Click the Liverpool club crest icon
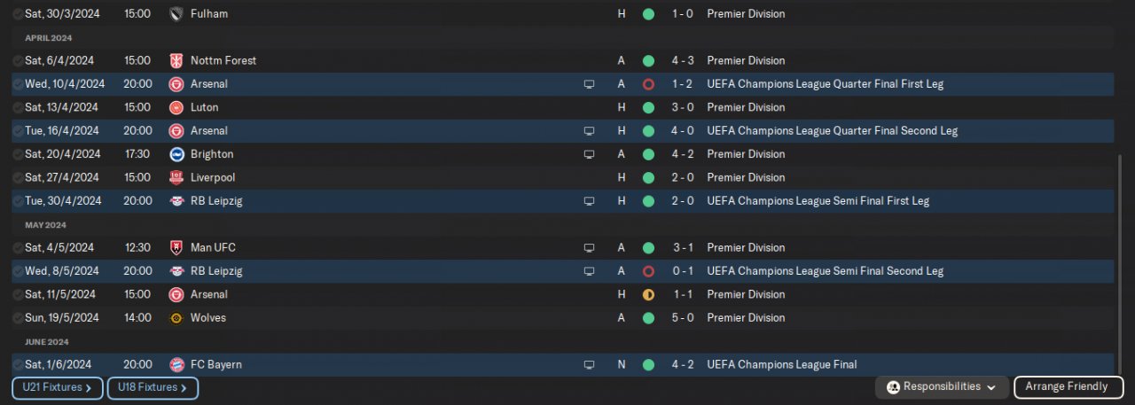This screenshot has height=405, width=1135. point(176,178)
